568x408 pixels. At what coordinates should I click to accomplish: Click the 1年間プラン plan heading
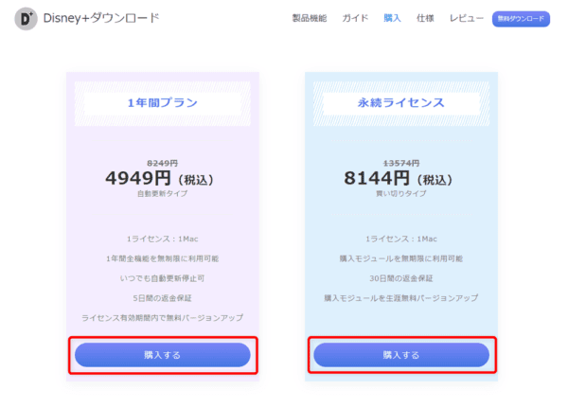162,103
